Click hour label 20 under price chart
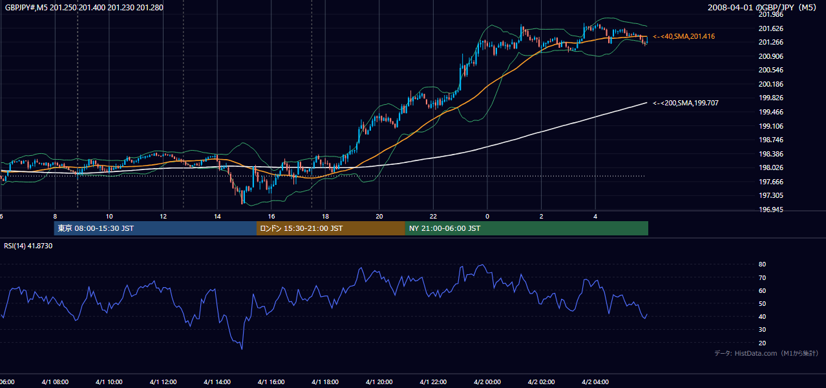 tap(379, 216)
